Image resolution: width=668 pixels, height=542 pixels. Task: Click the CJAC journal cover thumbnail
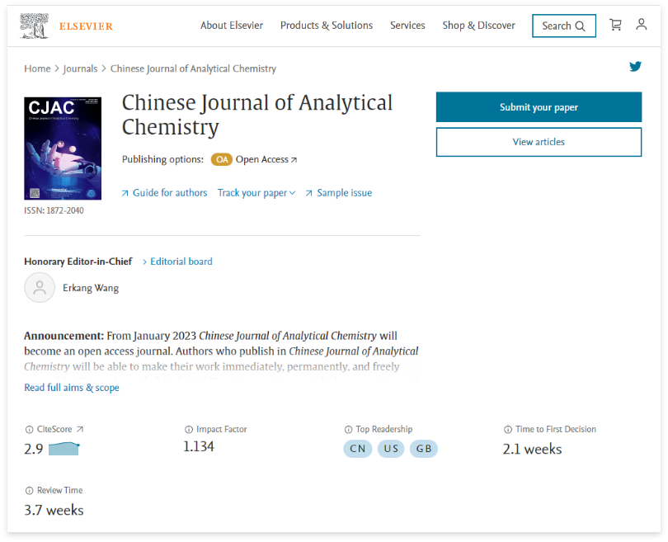point(63,148)
